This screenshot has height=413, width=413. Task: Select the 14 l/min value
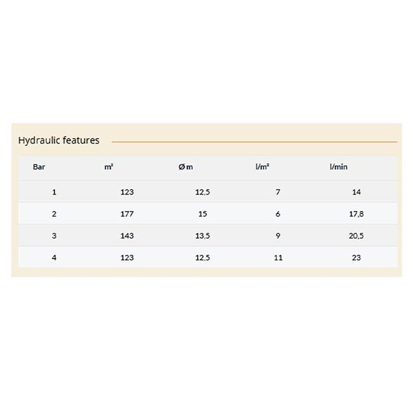pos(356,192)
